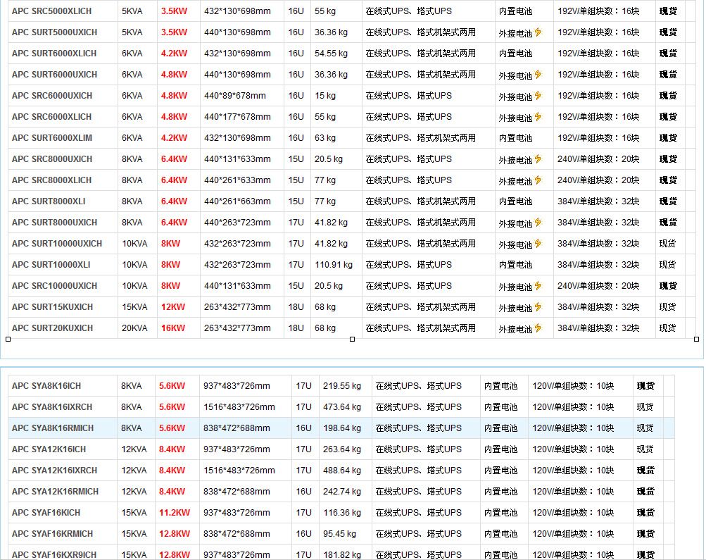Click lightning icon in APC SRC8000UXICH row
This screenshot has width=706, height=560.
click(x=538, y=159)
